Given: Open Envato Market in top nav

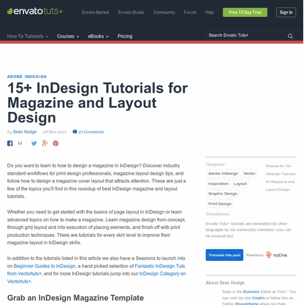Looking at the screenshot, I should coord(96,12).
